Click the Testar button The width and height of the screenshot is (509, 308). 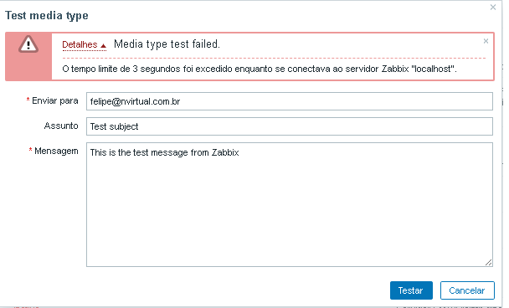pyautogui.click(x=411, y=290)
